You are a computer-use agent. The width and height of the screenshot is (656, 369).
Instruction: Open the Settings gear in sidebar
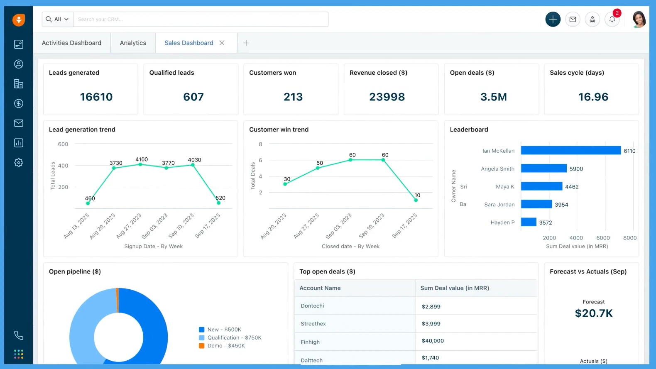click(19, 163)
